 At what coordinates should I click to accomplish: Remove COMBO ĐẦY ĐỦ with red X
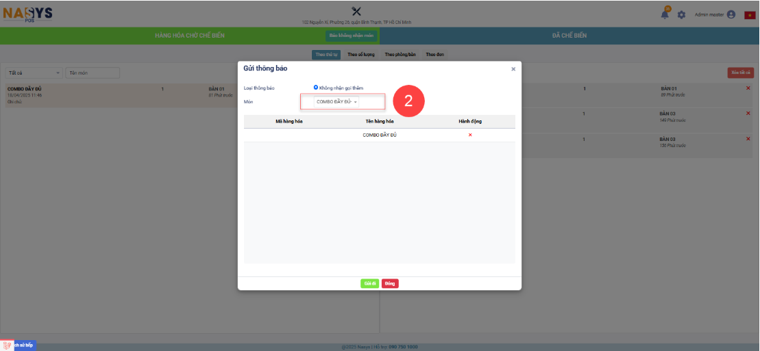[x=470, y=135]
